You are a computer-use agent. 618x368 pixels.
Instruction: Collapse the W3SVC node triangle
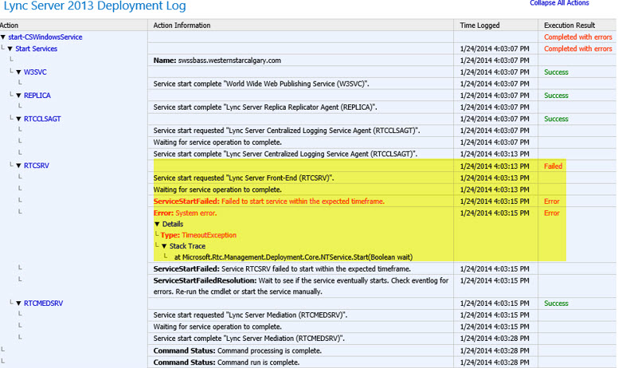(x=18, y=72)
